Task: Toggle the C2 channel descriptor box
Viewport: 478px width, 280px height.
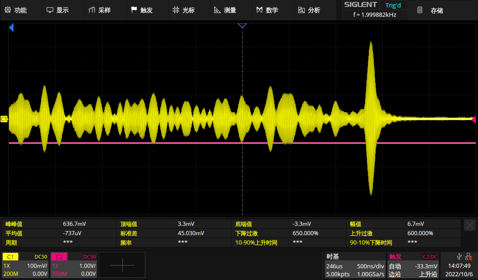Action: pos(74,265)
